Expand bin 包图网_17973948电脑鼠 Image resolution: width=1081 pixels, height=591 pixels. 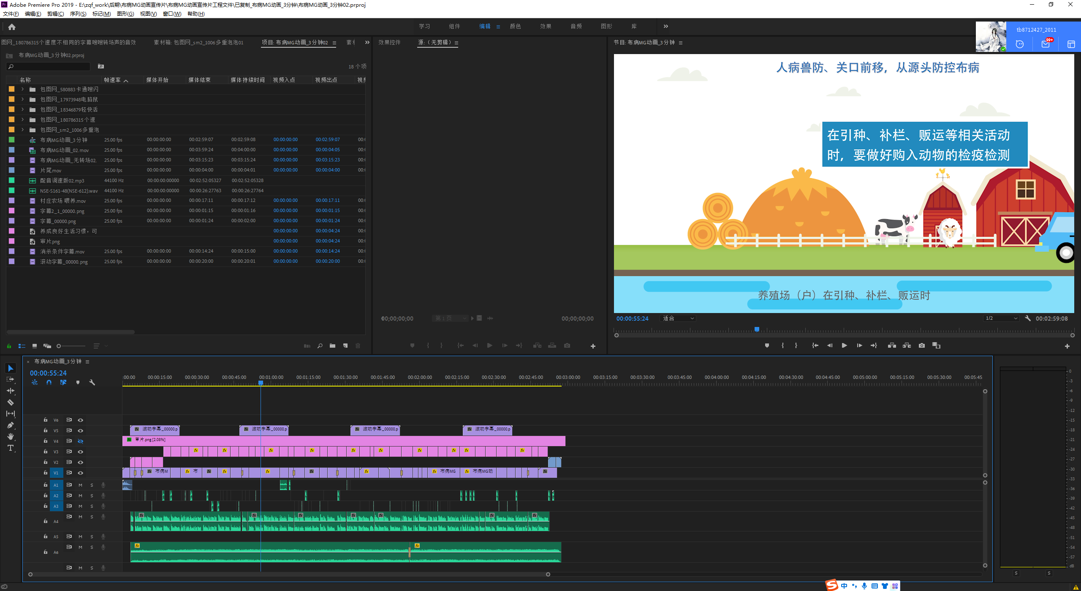(x=23, y=99)
